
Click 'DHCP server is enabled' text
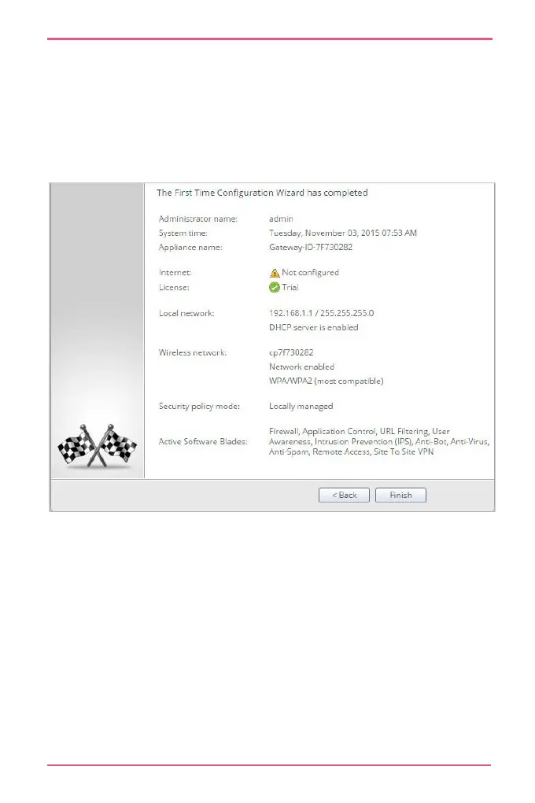pyautogui.click(x=314, y=327)
